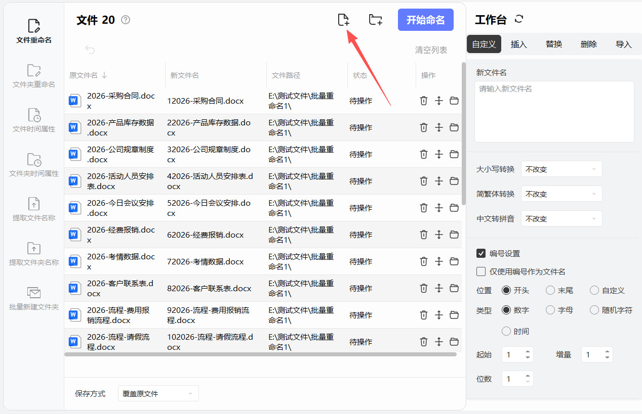Click the add file icon
Viewport: 642px width, 414px height.
[343, 20]
